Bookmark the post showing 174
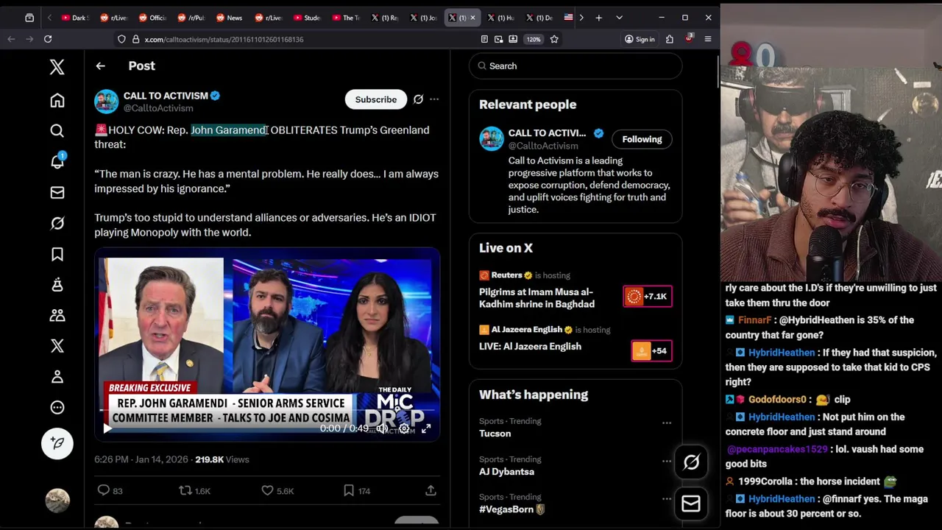942x530 pixels. point(348,490)
